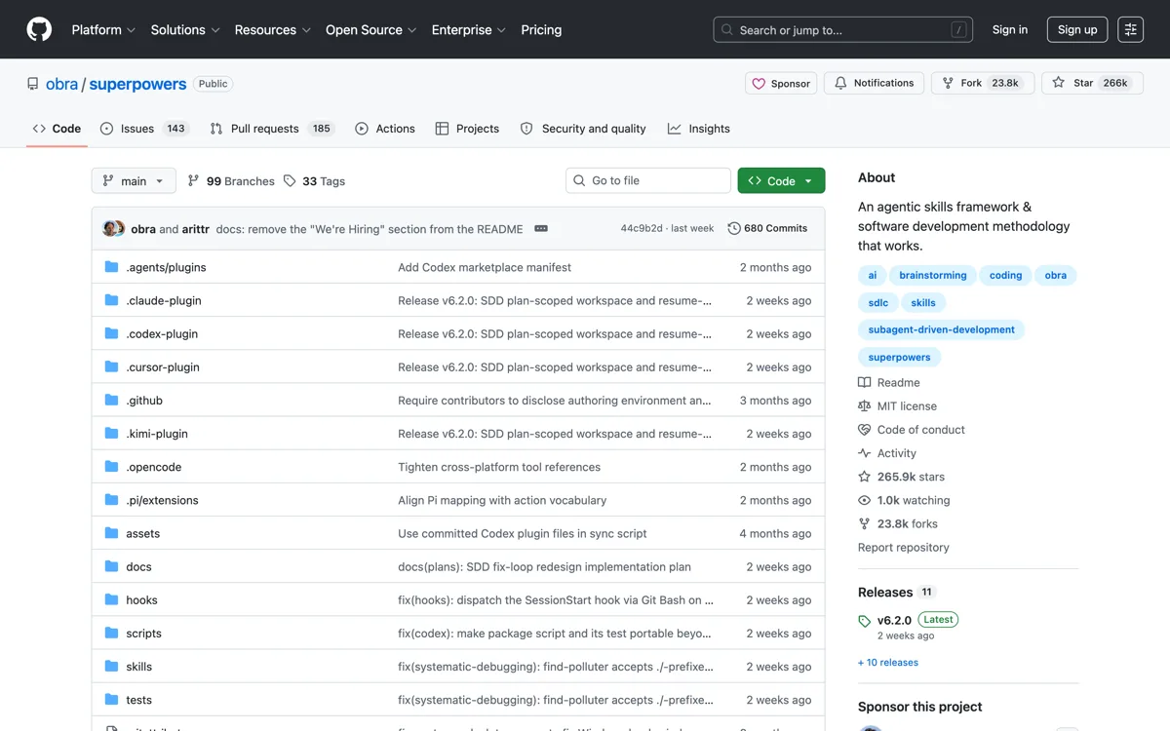Open commit message Add Codex marketplace manifest
The height and width of the screenshot is (731, 1170).
pos(485,267)
